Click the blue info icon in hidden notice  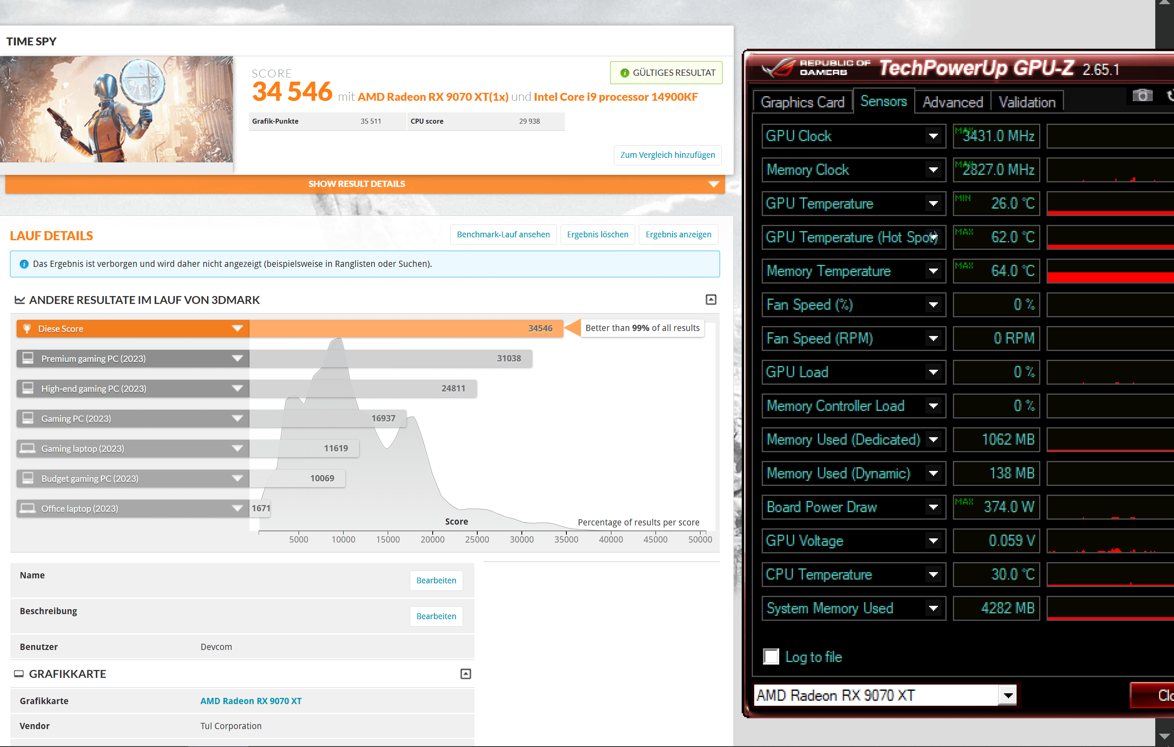pos(24,264)
